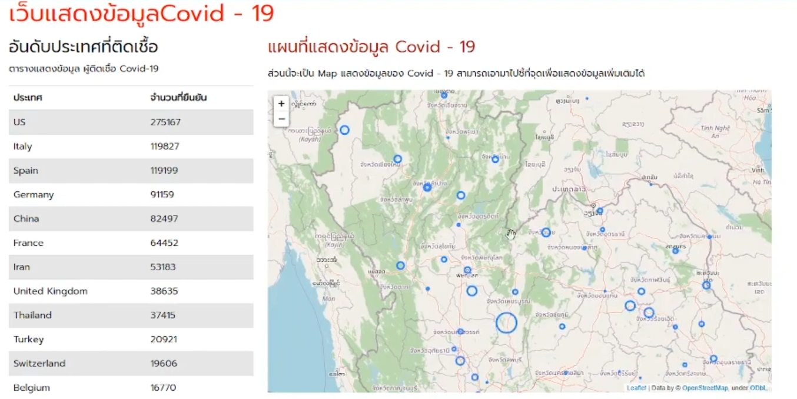Click the red page title เว็บแสดงข้อมูลCovid - 19
Image resolution: width=797 pixels, height=399 pixels.
coord(141,13)
